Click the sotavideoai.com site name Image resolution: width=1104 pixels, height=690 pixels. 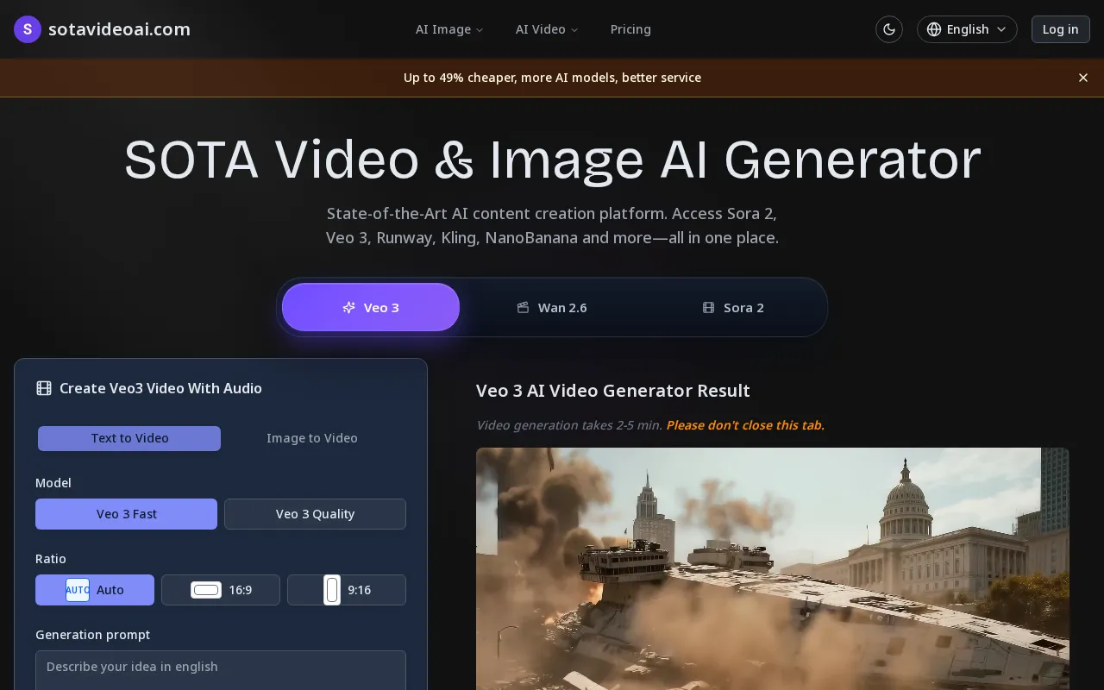click(x=119, y=29)
